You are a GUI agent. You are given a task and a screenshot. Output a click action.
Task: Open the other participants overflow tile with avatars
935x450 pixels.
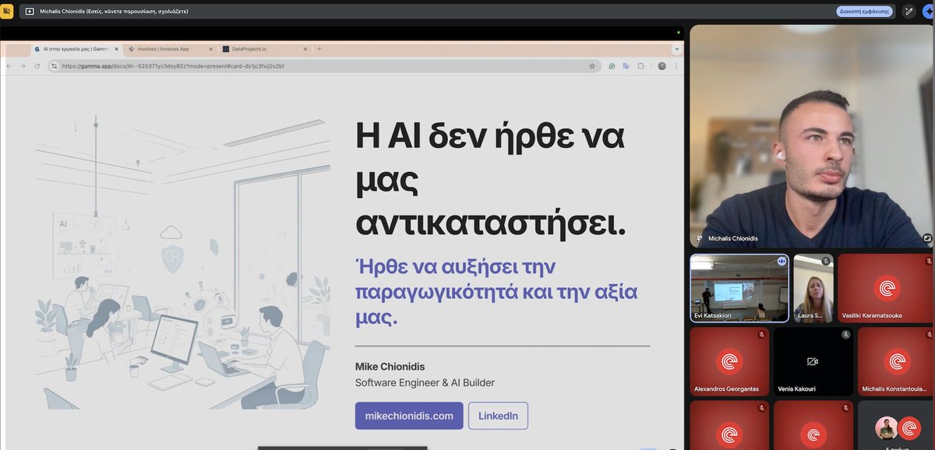coord(896,426)
